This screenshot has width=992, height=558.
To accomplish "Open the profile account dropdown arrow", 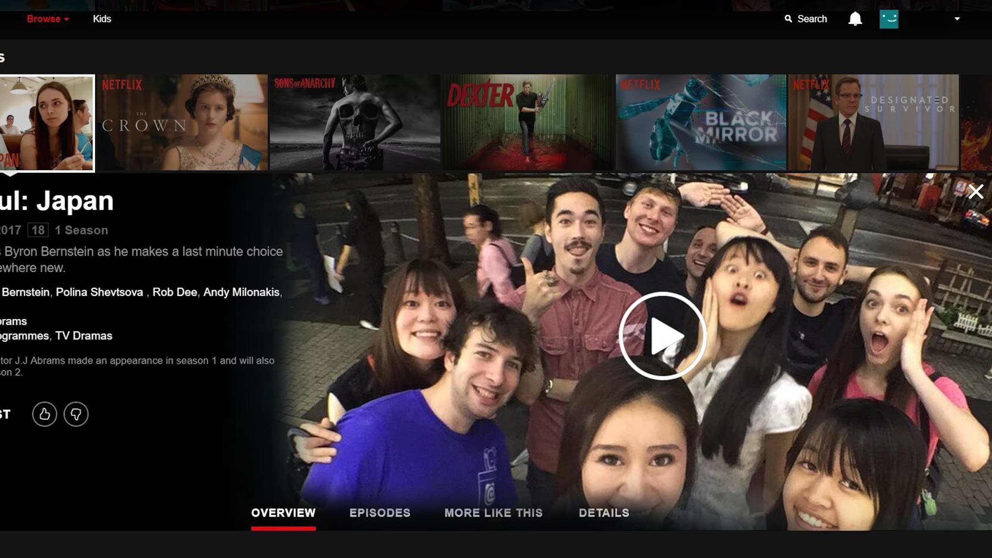I will click(x=957, y=19).
